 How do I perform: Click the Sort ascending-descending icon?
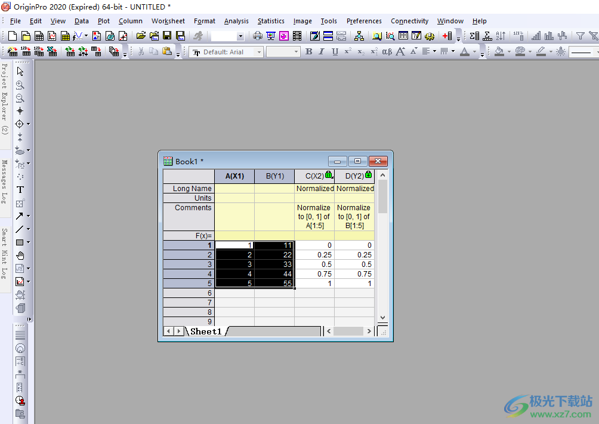click(501, 36)
